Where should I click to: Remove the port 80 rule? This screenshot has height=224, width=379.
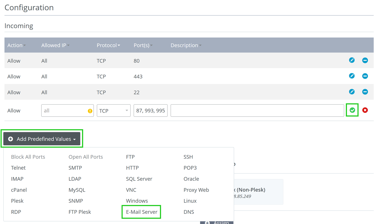365,60
